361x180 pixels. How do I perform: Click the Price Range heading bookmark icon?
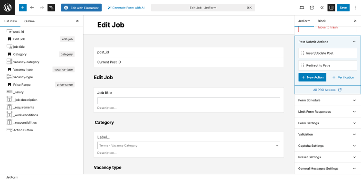9,84
